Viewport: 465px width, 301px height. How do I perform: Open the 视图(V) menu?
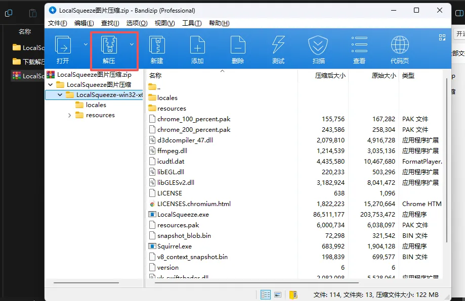[x=164, y=23]
